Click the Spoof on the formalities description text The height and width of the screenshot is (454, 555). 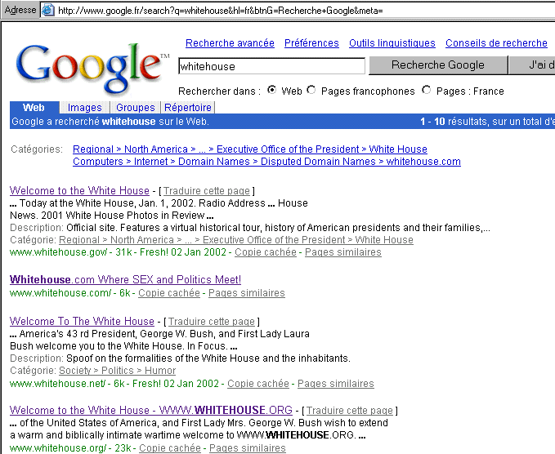[208, 358]
